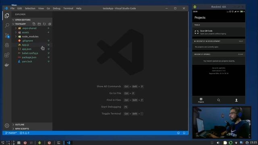Tap the profile icon on phone bottom bar
258x145 pixels.
click(236, 100)
